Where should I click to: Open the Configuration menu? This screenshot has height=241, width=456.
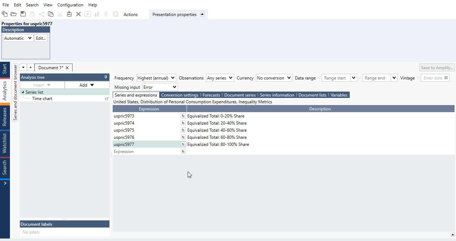[70, 5]
